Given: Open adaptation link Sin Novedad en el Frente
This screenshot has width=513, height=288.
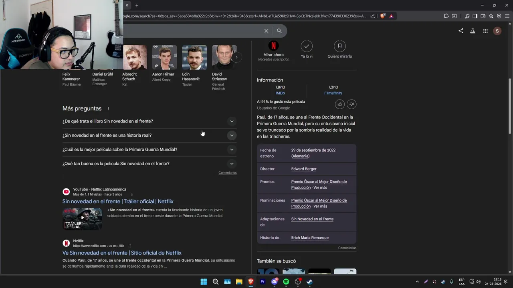Looking at the screenshot, I should coord(312,219).
